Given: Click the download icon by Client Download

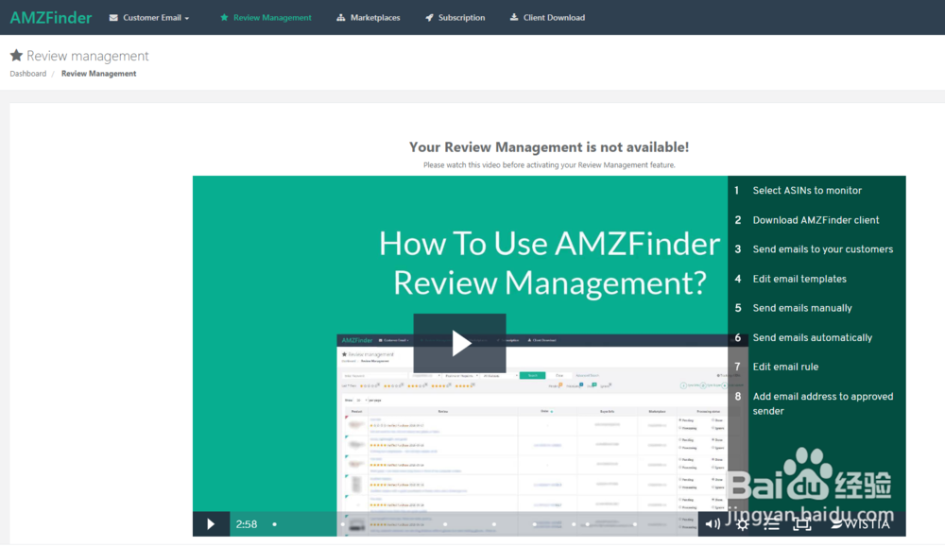Looking at the screenshot, I should (514, 17).
